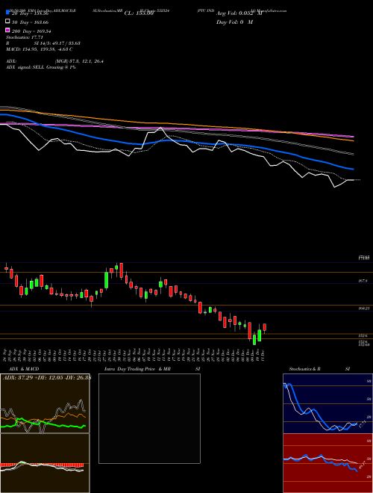Click the 'Avg Vol: 0.052 M' label
This screenshot has height=493, width=373.
(239, 13)
